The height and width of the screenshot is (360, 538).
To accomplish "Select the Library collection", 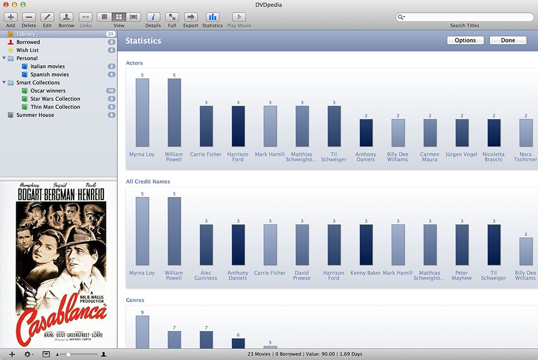I will 58,34.
